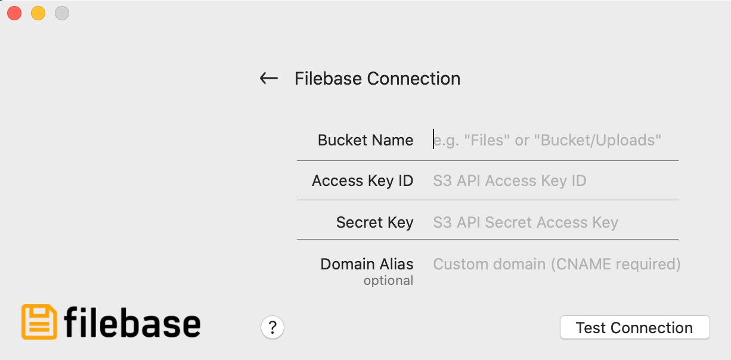Close the window with the red button
Viewport: 731px width, 360px height.
click(14, 13)
